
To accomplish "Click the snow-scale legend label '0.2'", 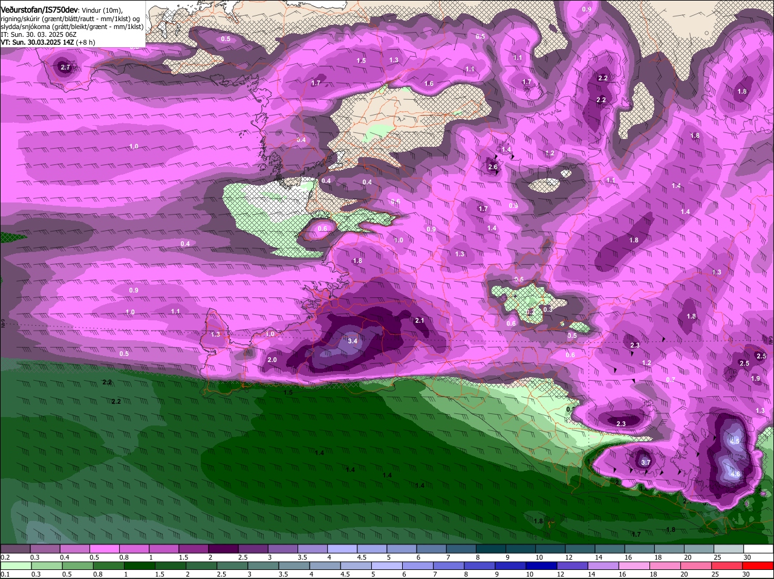I will (x=5, y=557).
